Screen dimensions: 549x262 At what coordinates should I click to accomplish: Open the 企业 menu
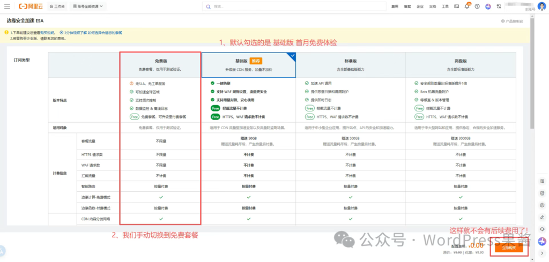420,6
